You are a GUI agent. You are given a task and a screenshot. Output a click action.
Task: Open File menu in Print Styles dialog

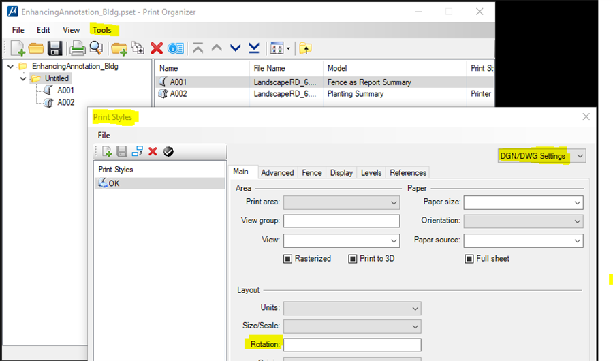click(104, 136)
